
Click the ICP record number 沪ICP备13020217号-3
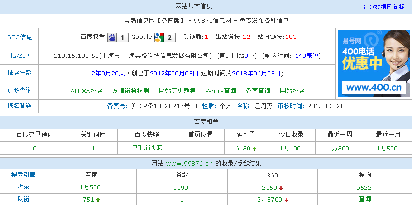164,106
